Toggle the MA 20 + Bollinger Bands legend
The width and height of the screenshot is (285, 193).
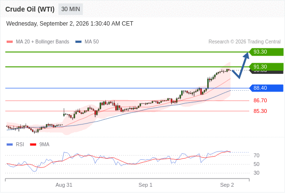point(43,42)
